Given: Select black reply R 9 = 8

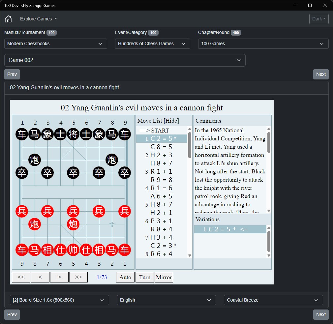Looking at the screenshot, I should pos(162,180).
